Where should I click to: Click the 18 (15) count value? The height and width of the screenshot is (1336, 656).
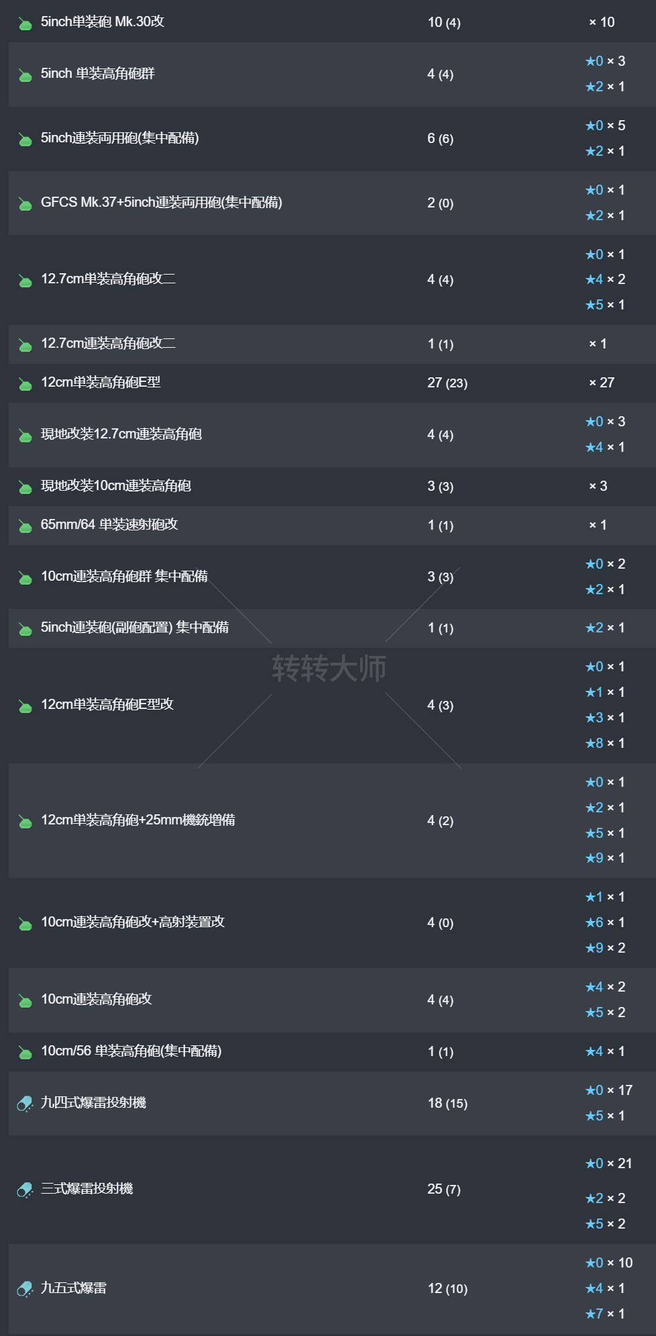(447, 1104)
